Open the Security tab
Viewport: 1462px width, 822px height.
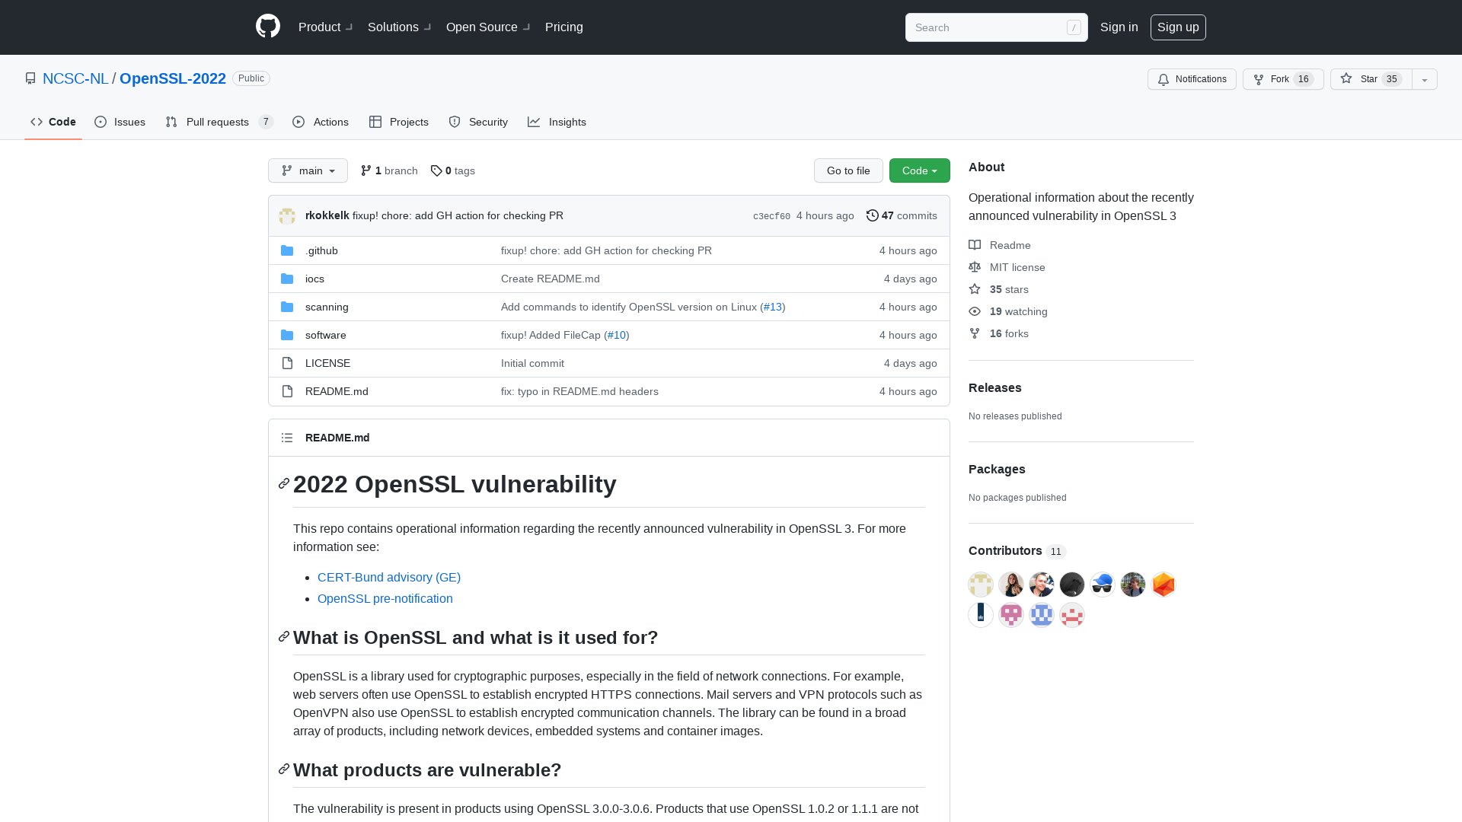coord(477,122)
